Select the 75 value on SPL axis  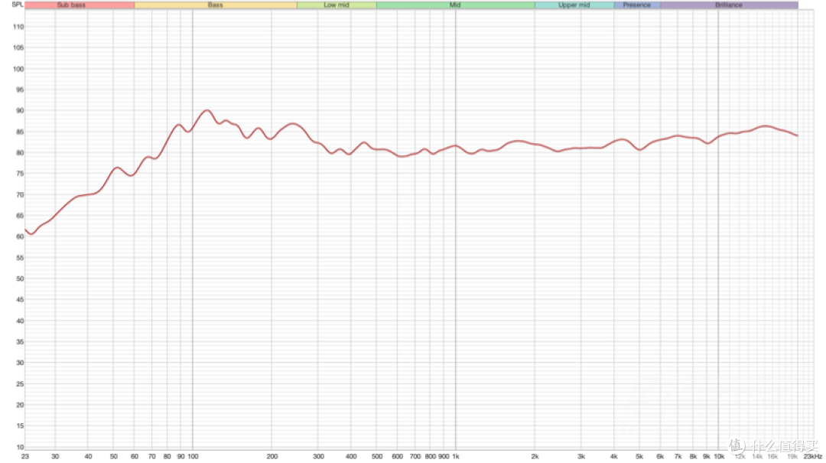pos(20,174)
